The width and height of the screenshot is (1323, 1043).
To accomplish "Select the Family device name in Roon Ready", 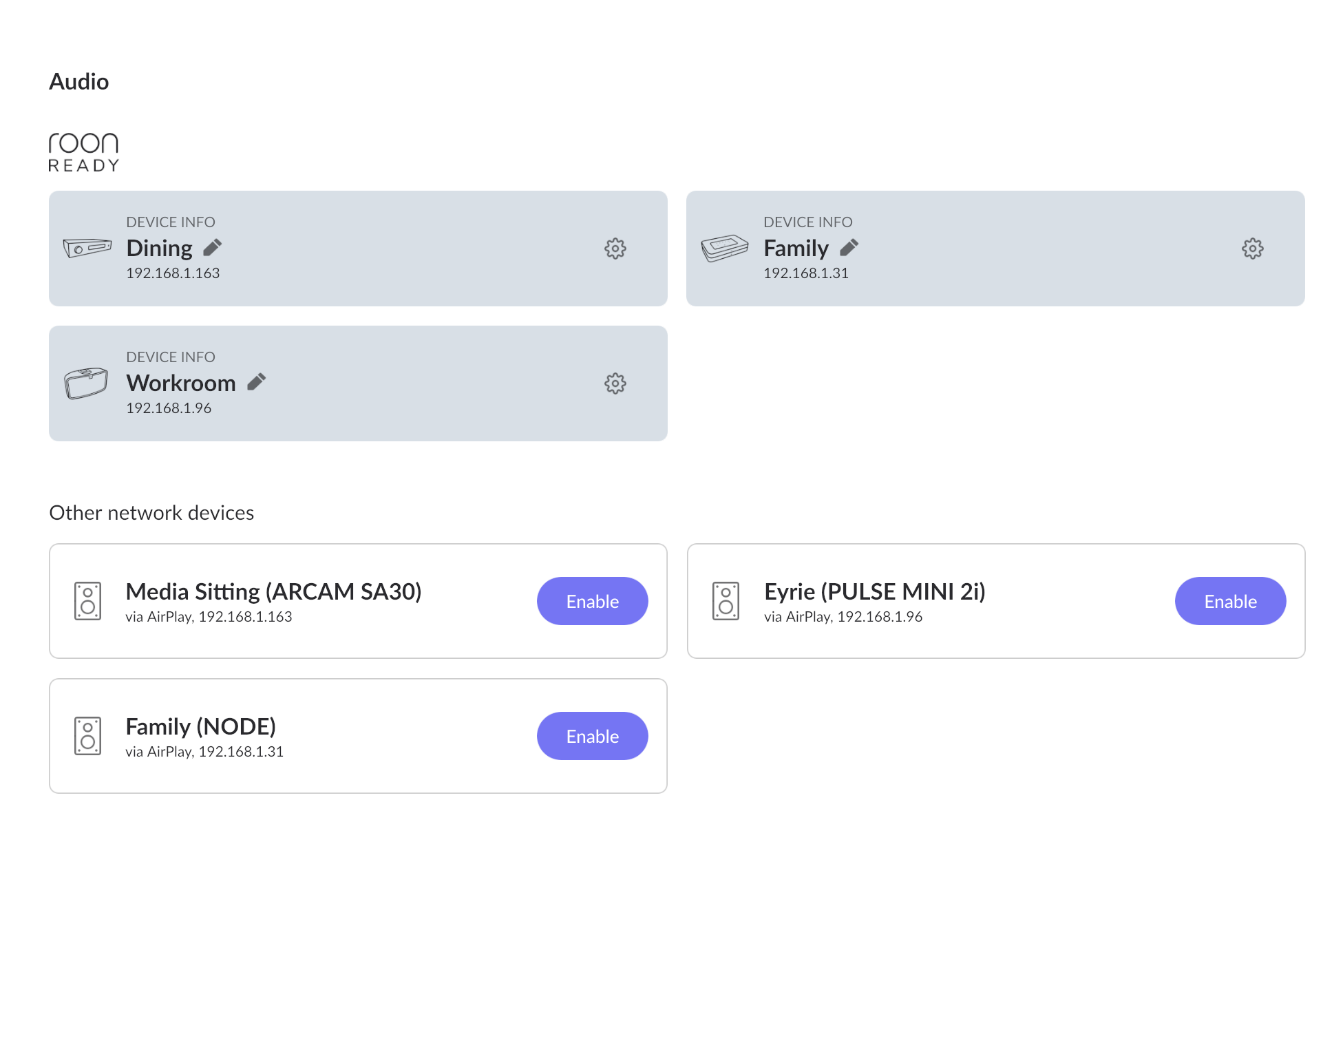I will (x=796, y=248).
